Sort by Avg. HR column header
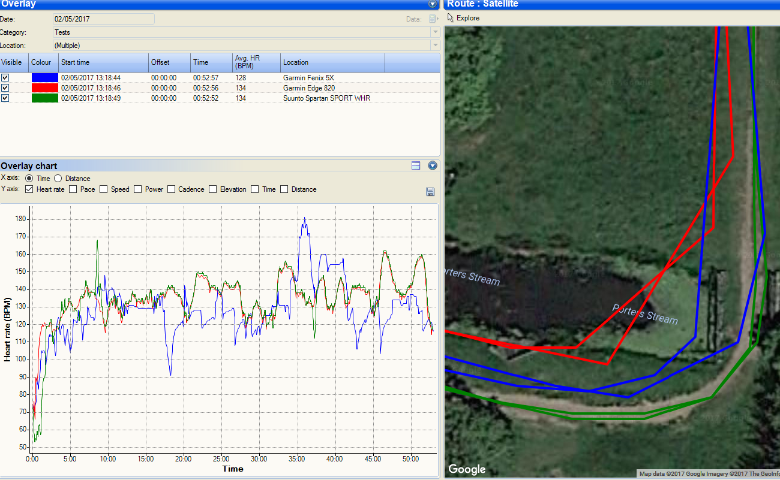The image size is (780, 480). point(256,62)
